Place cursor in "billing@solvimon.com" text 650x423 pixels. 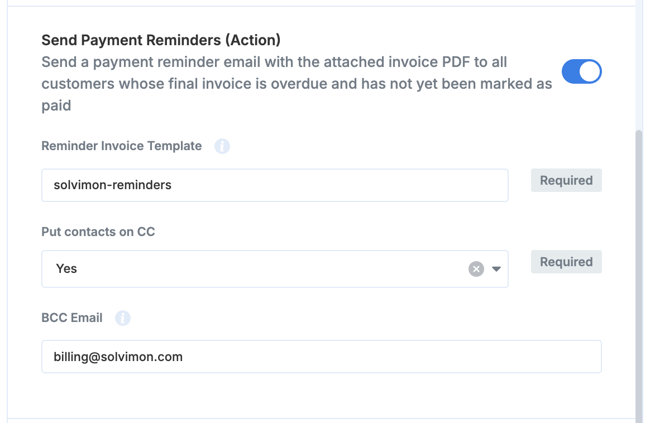[118, 357]
